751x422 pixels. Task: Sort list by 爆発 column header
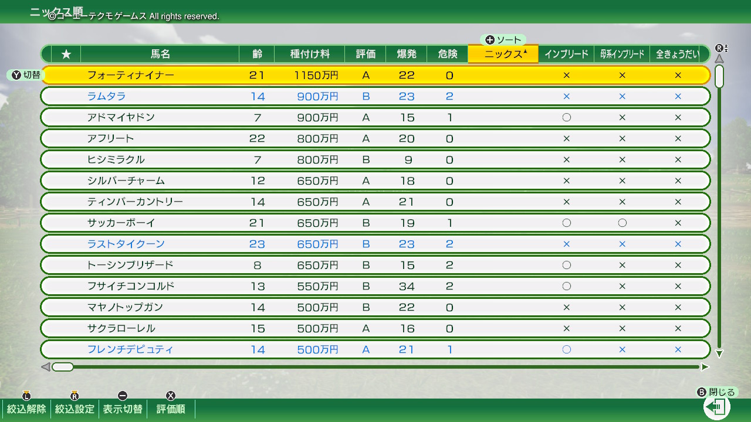[406, 54]
